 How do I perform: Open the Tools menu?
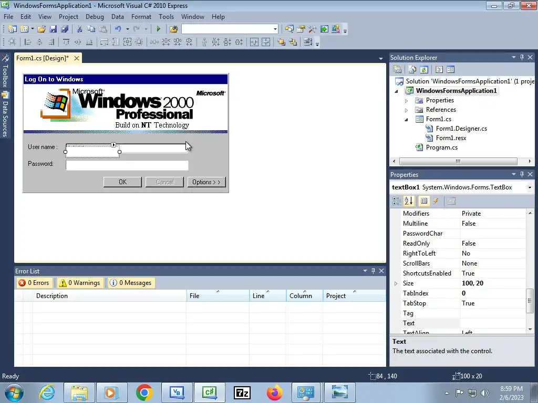coord(166,16)
